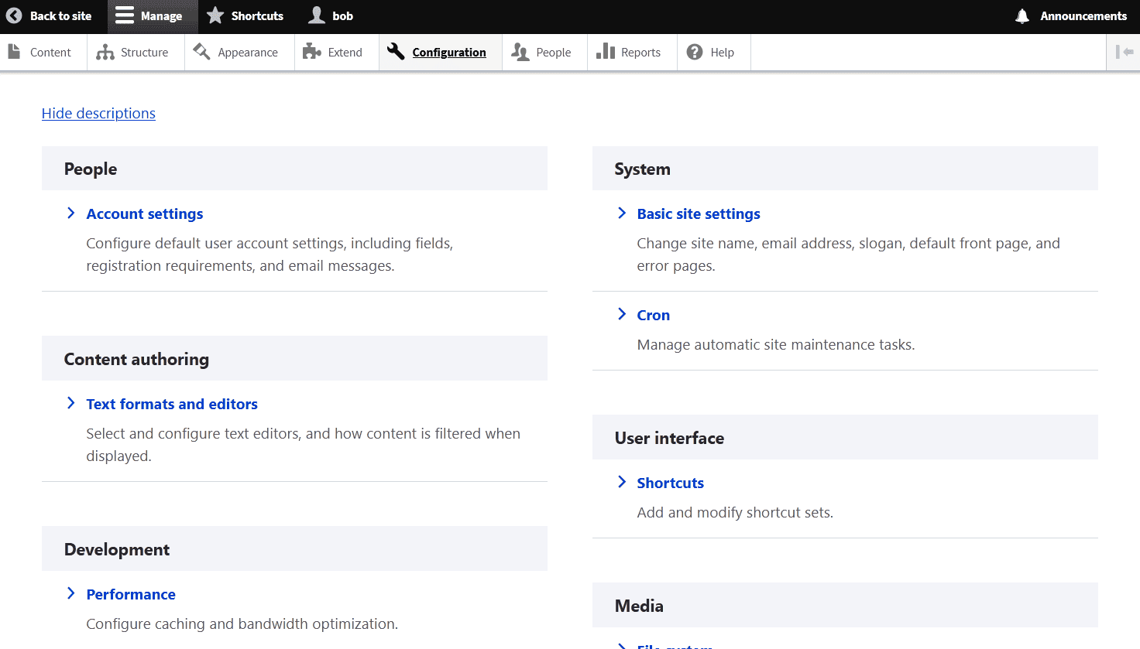Click the chevron next to Cron

tap(621, 314)
